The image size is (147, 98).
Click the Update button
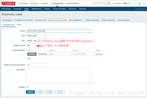pyautogui.click(x=30, y=92)
